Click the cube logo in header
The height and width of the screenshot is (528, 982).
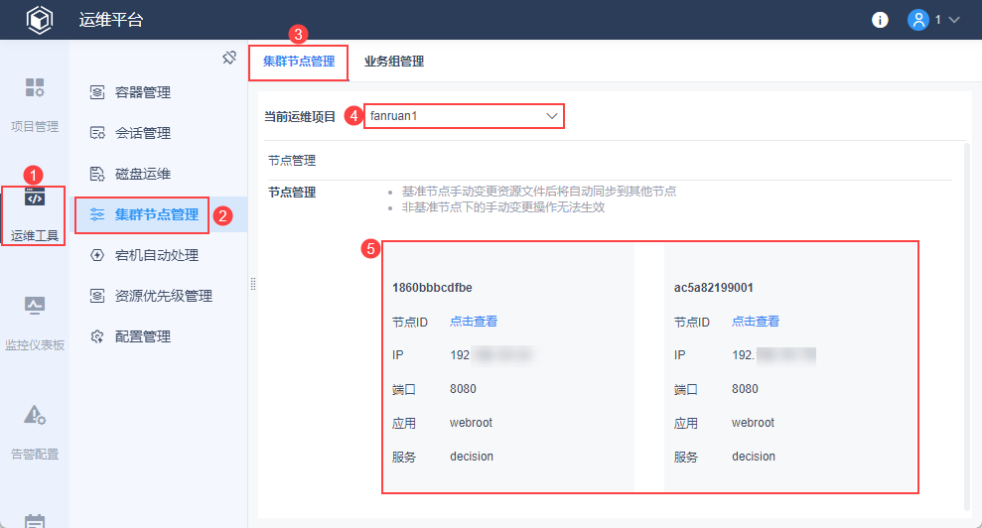[40, 20]
